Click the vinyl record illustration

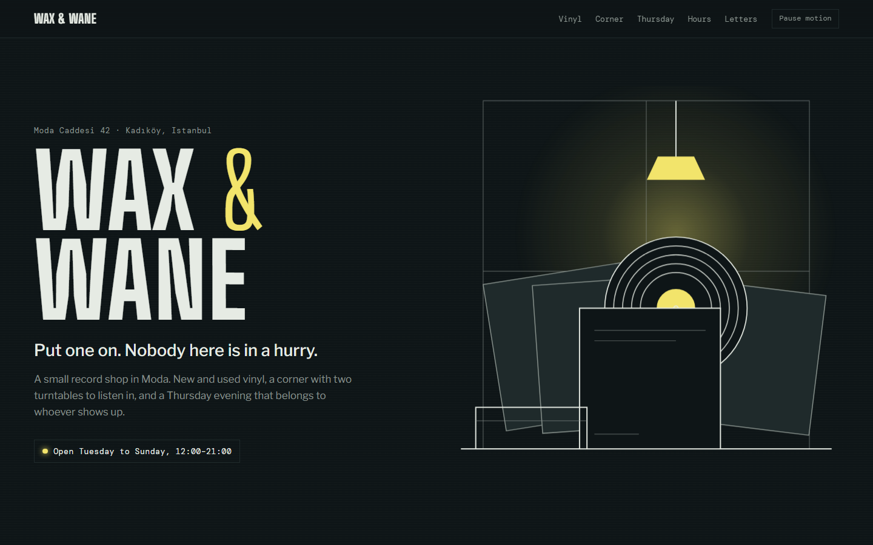pos(676,274)
